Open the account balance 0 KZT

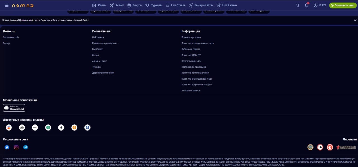(320, 5)
